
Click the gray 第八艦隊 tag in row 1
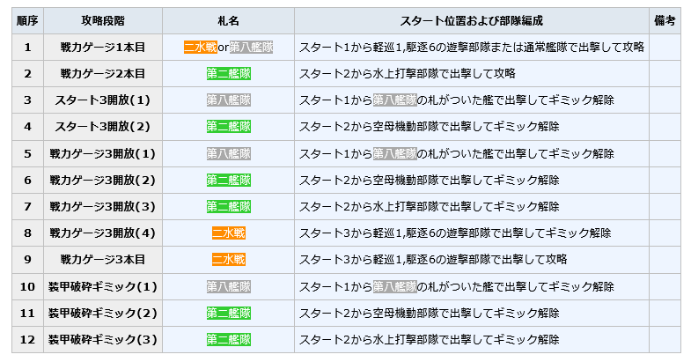pos(251,48)
